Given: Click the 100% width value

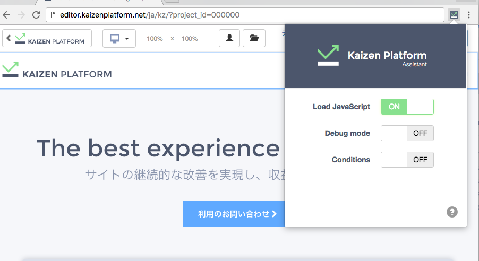Looking at the screenshot, I should tap(155, 39).
